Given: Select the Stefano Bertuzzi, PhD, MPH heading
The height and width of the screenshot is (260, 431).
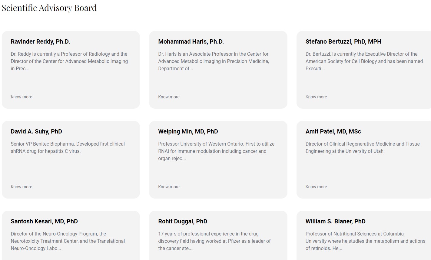Looking at the screenshot, I should click(343, 42).
